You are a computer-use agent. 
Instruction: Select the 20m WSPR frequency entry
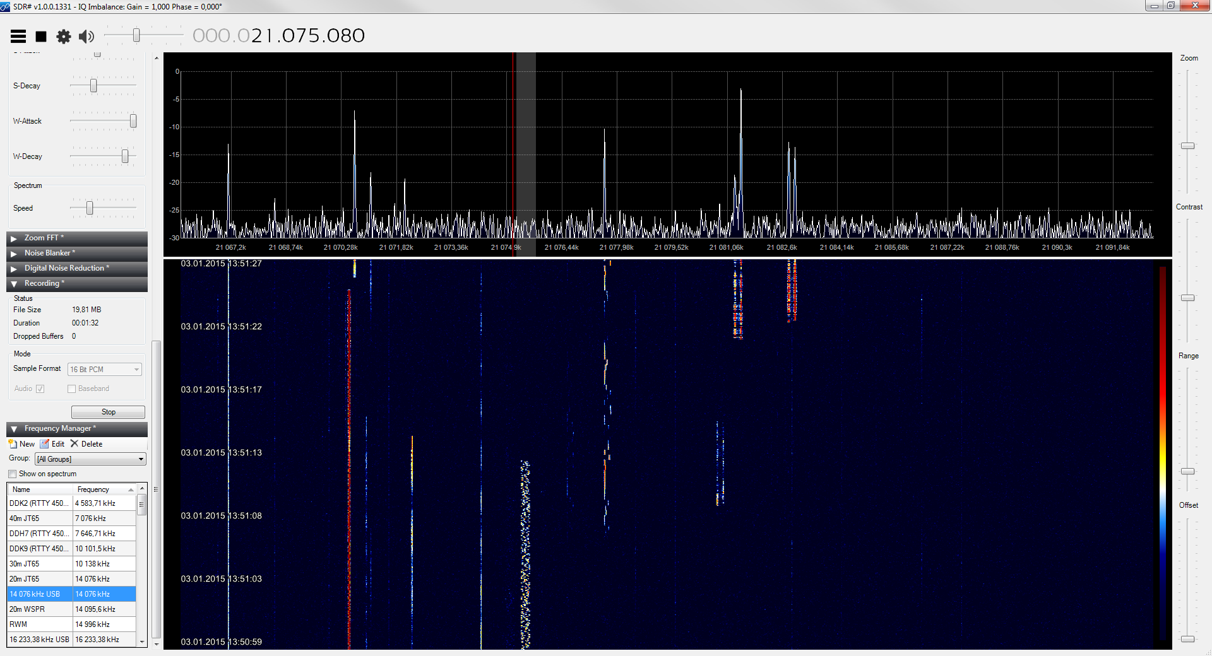point(71,609)
